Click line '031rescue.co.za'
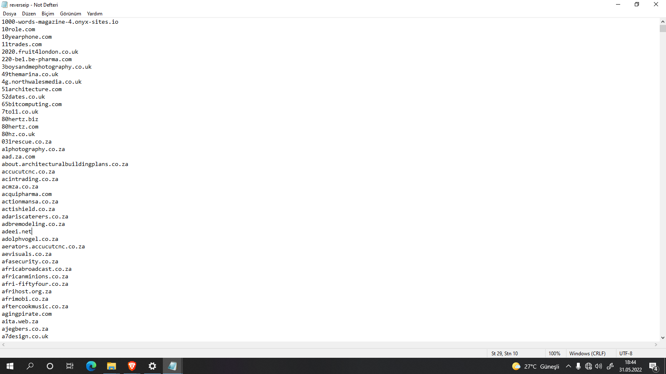This screenshot has width=666, height=374. coord(27,142)
